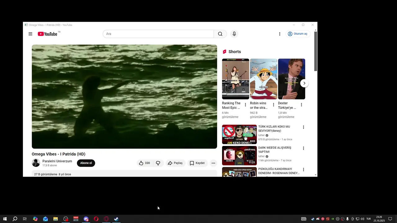397x223 pixels.
Task: Open the Outlook mail icon on the taskbar
Action: [46, 219]
